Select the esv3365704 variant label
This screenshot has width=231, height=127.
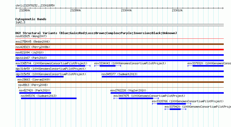tap(51, 63)
